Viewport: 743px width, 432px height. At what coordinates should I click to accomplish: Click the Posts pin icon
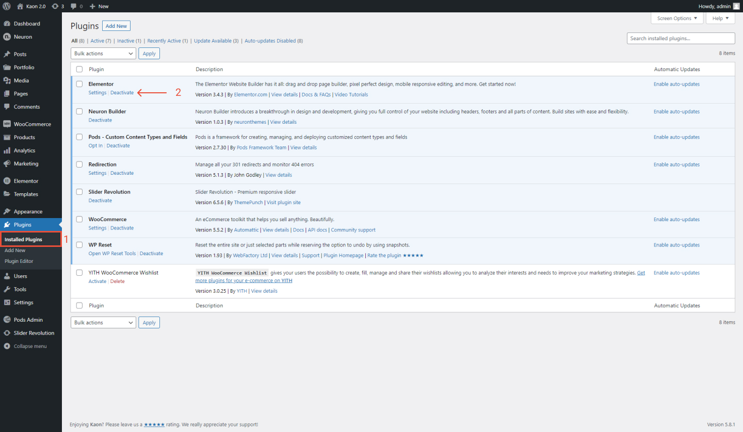pos(7,54)
